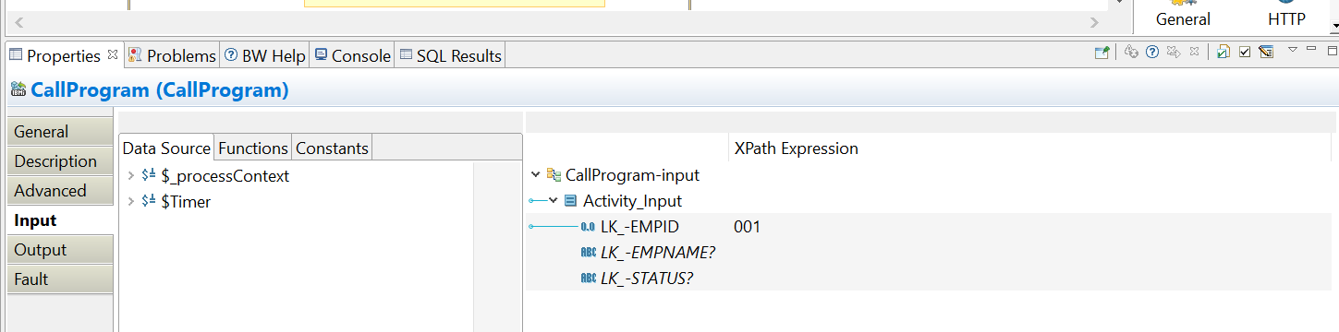Pin the Properties view to selection
The height and width of the screenshot is (332, 1339).
point(1102,52)
